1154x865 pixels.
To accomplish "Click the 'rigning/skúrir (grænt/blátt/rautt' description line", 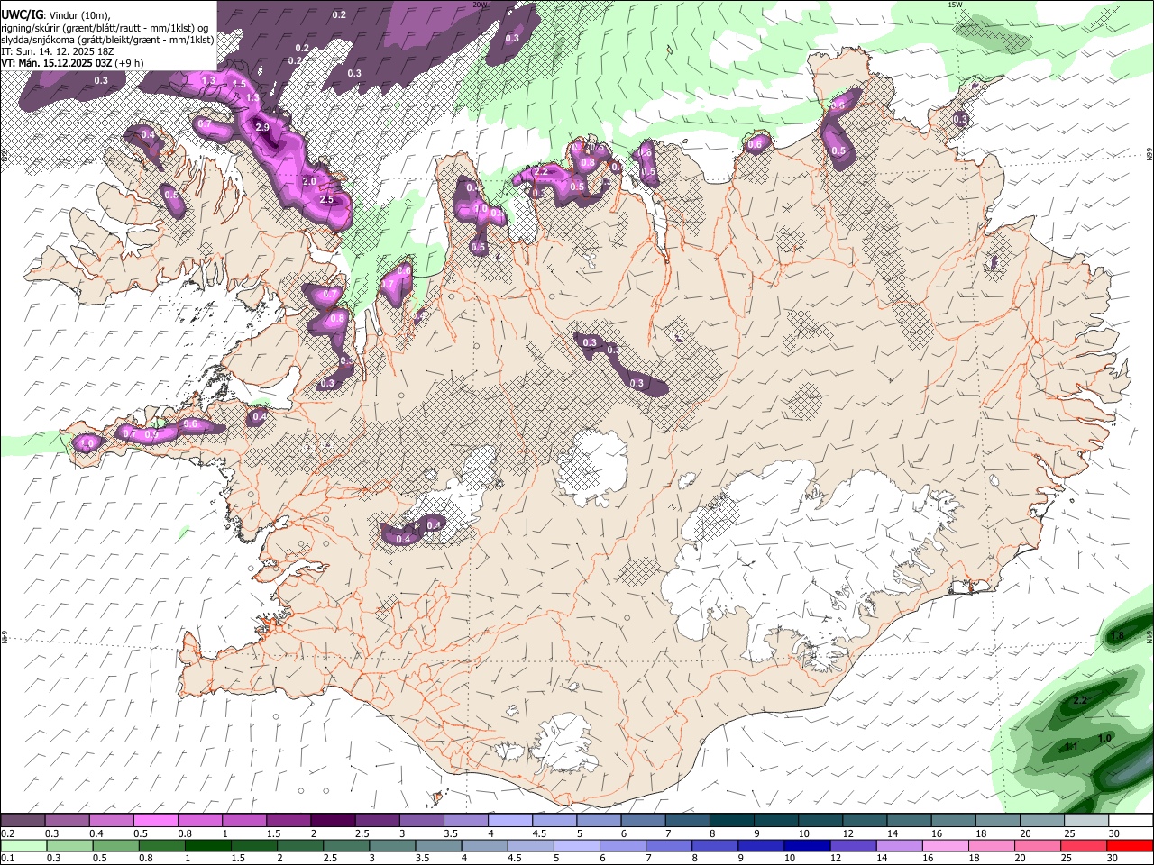I will coord(105,27).
